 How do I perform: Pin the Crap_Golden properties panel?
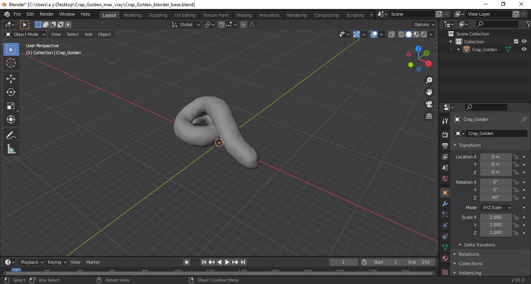524,119
